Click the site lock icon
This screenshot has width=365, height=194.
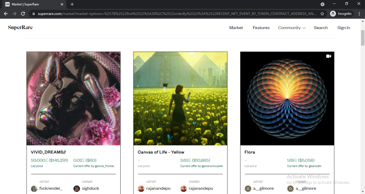point(33,14)
